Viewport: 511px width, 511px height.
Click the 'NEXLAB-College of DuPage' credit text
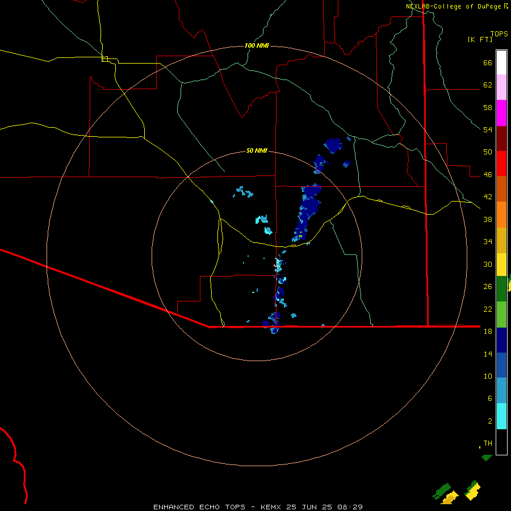453,6
